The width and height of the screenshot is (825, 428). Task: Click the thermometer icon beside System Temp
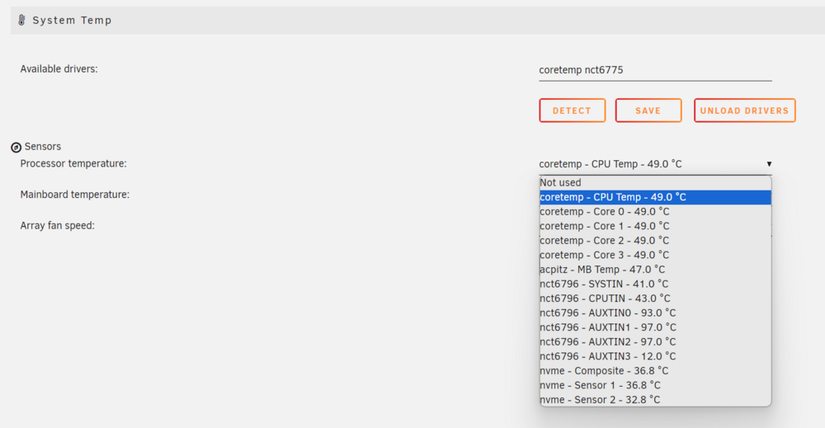21,20
